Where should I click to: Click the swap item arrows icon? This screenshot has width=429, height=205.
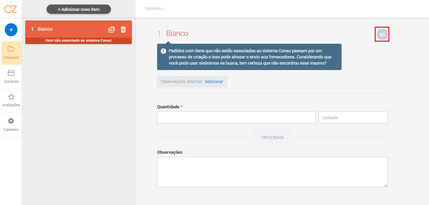(382, 34)
